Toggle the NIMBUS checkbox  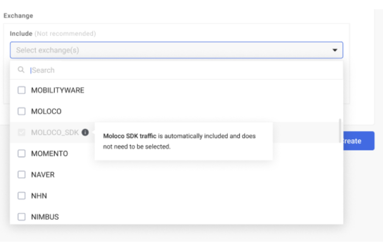coord(22,217)
